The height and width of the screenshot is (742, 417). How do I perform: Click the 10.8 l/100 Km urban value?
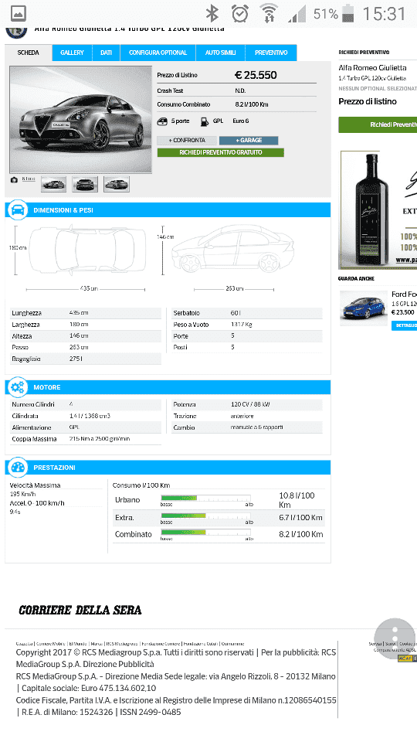tap(297, 500)
